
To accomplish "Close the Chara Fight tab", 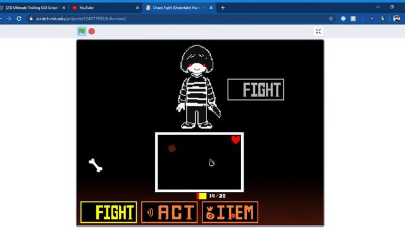I will click(x=211, y=8).
